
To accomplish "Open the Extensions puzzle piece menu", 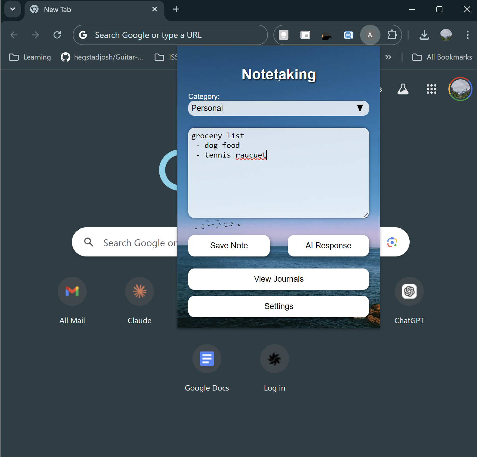I will pyautogui.click(x=392, y=35).
